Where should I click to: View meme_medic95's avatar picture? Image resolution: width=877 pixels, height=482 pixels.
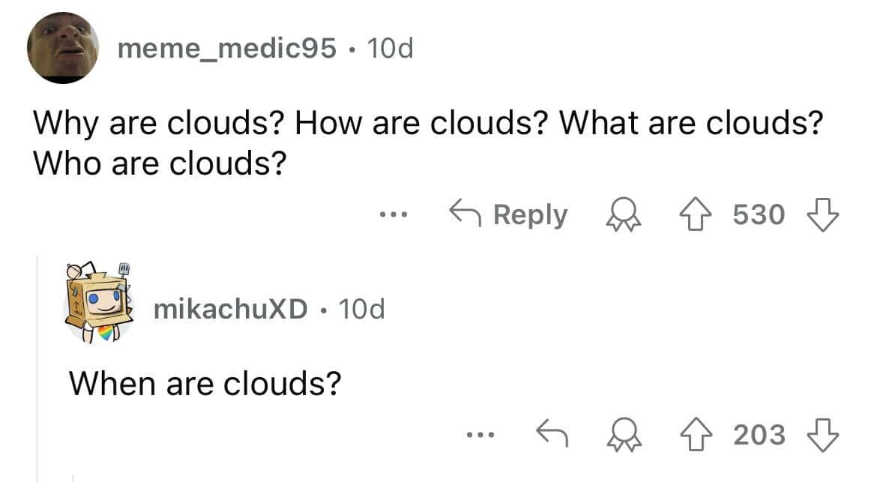coord(63,49)
